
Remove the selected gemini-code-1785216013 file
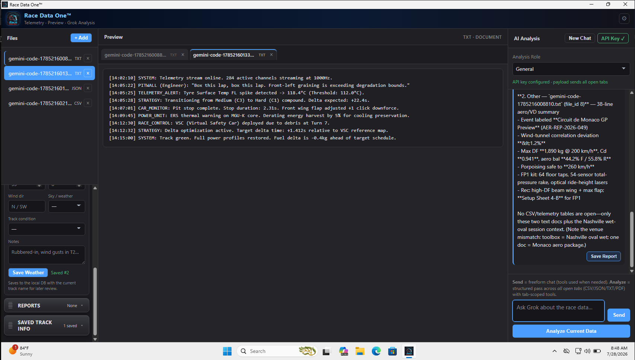[x=88, y=73]
